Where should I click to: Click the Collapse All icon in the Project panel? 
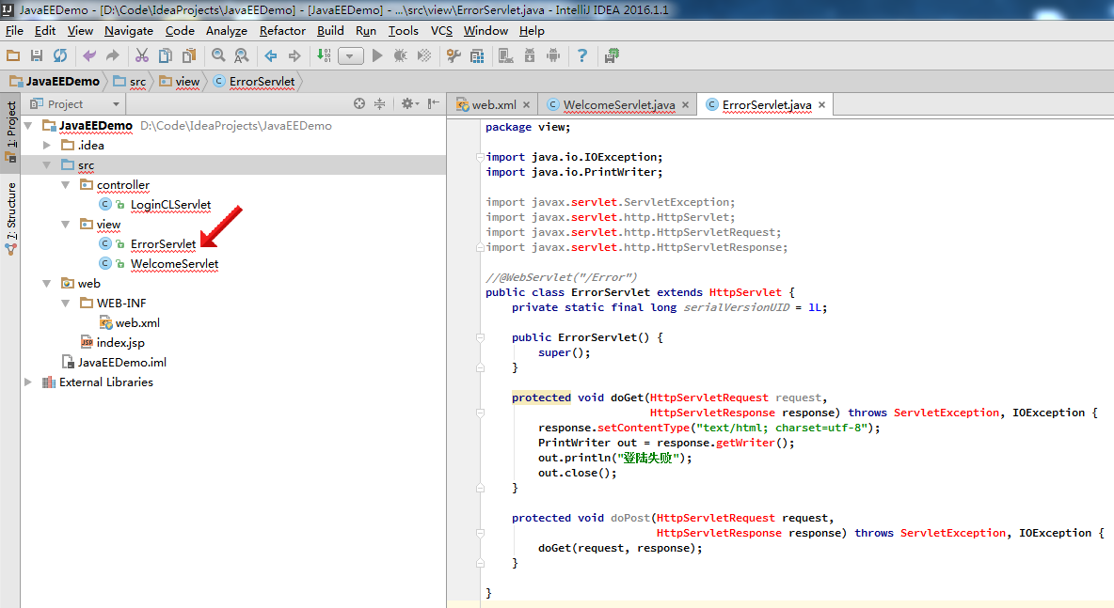pos(380,103)
